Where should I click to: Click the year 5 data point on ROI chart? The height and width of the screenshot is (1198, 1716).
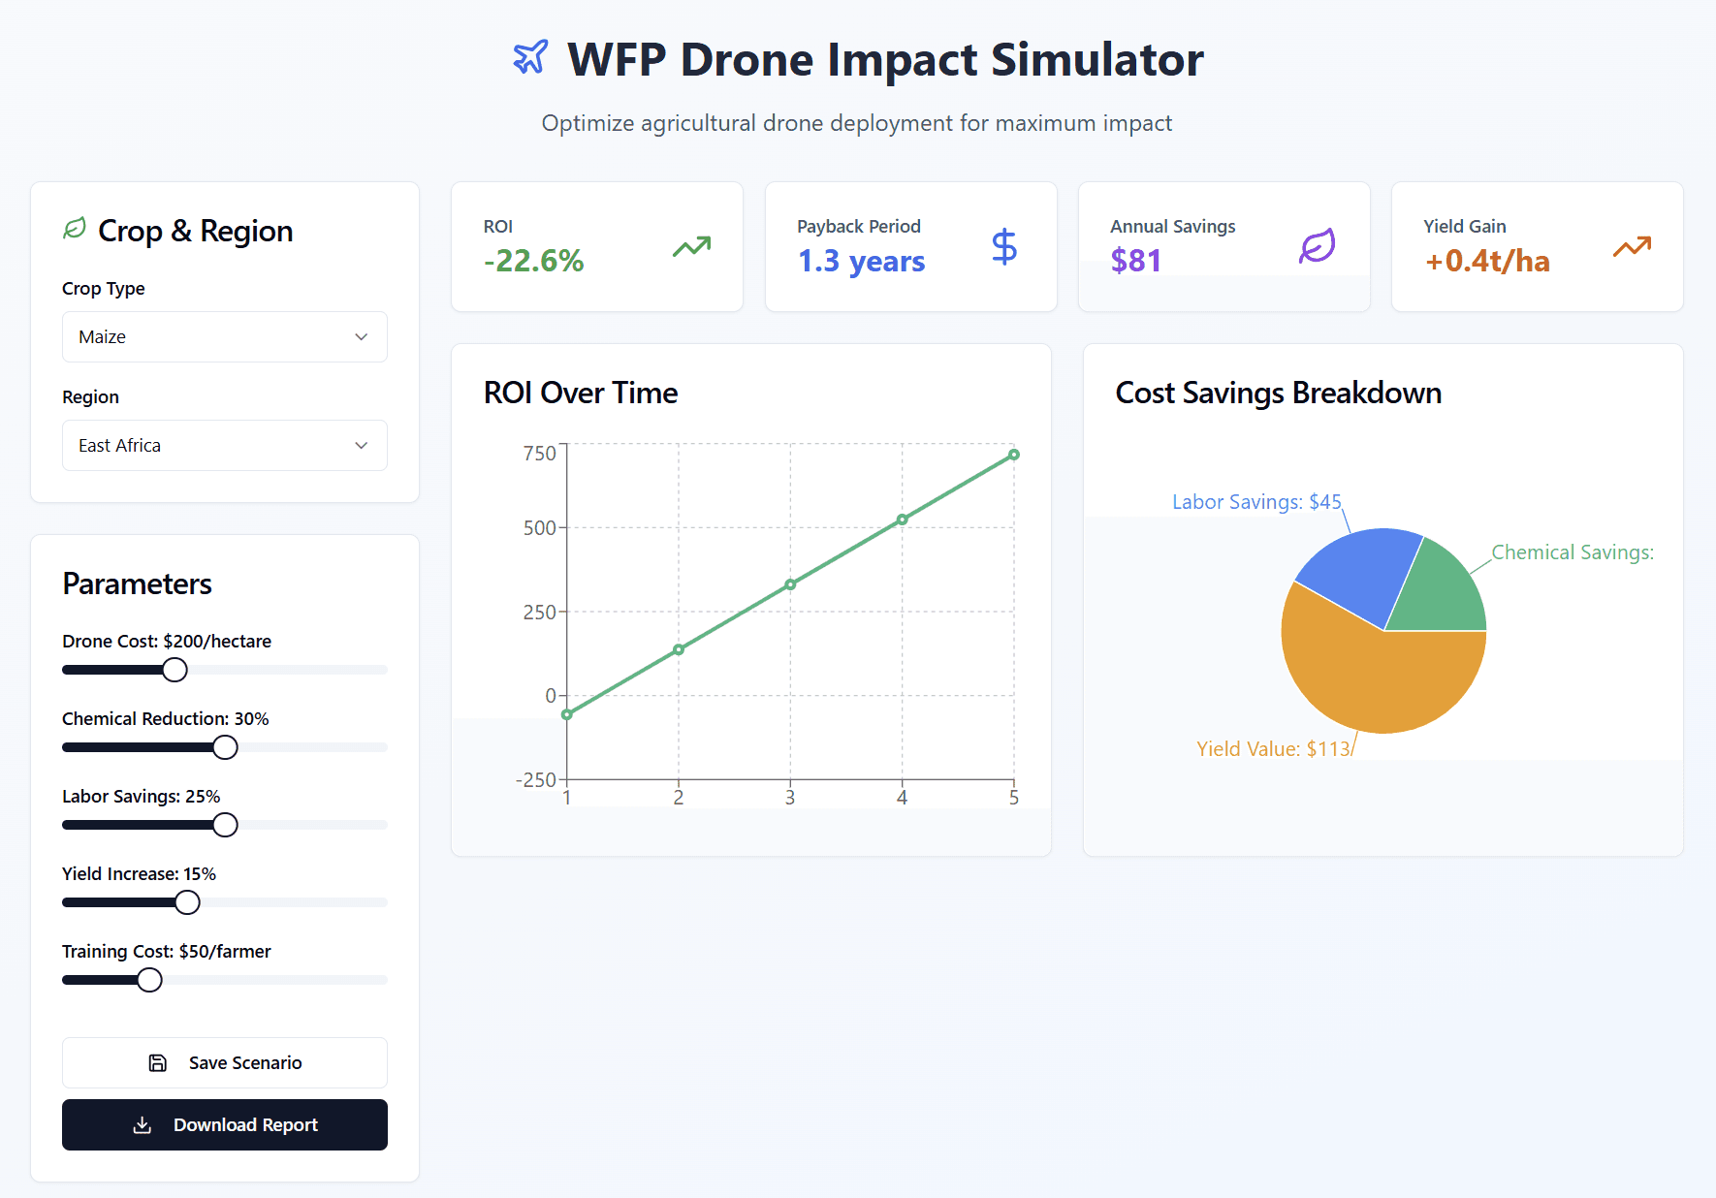tap(1014, 455)
